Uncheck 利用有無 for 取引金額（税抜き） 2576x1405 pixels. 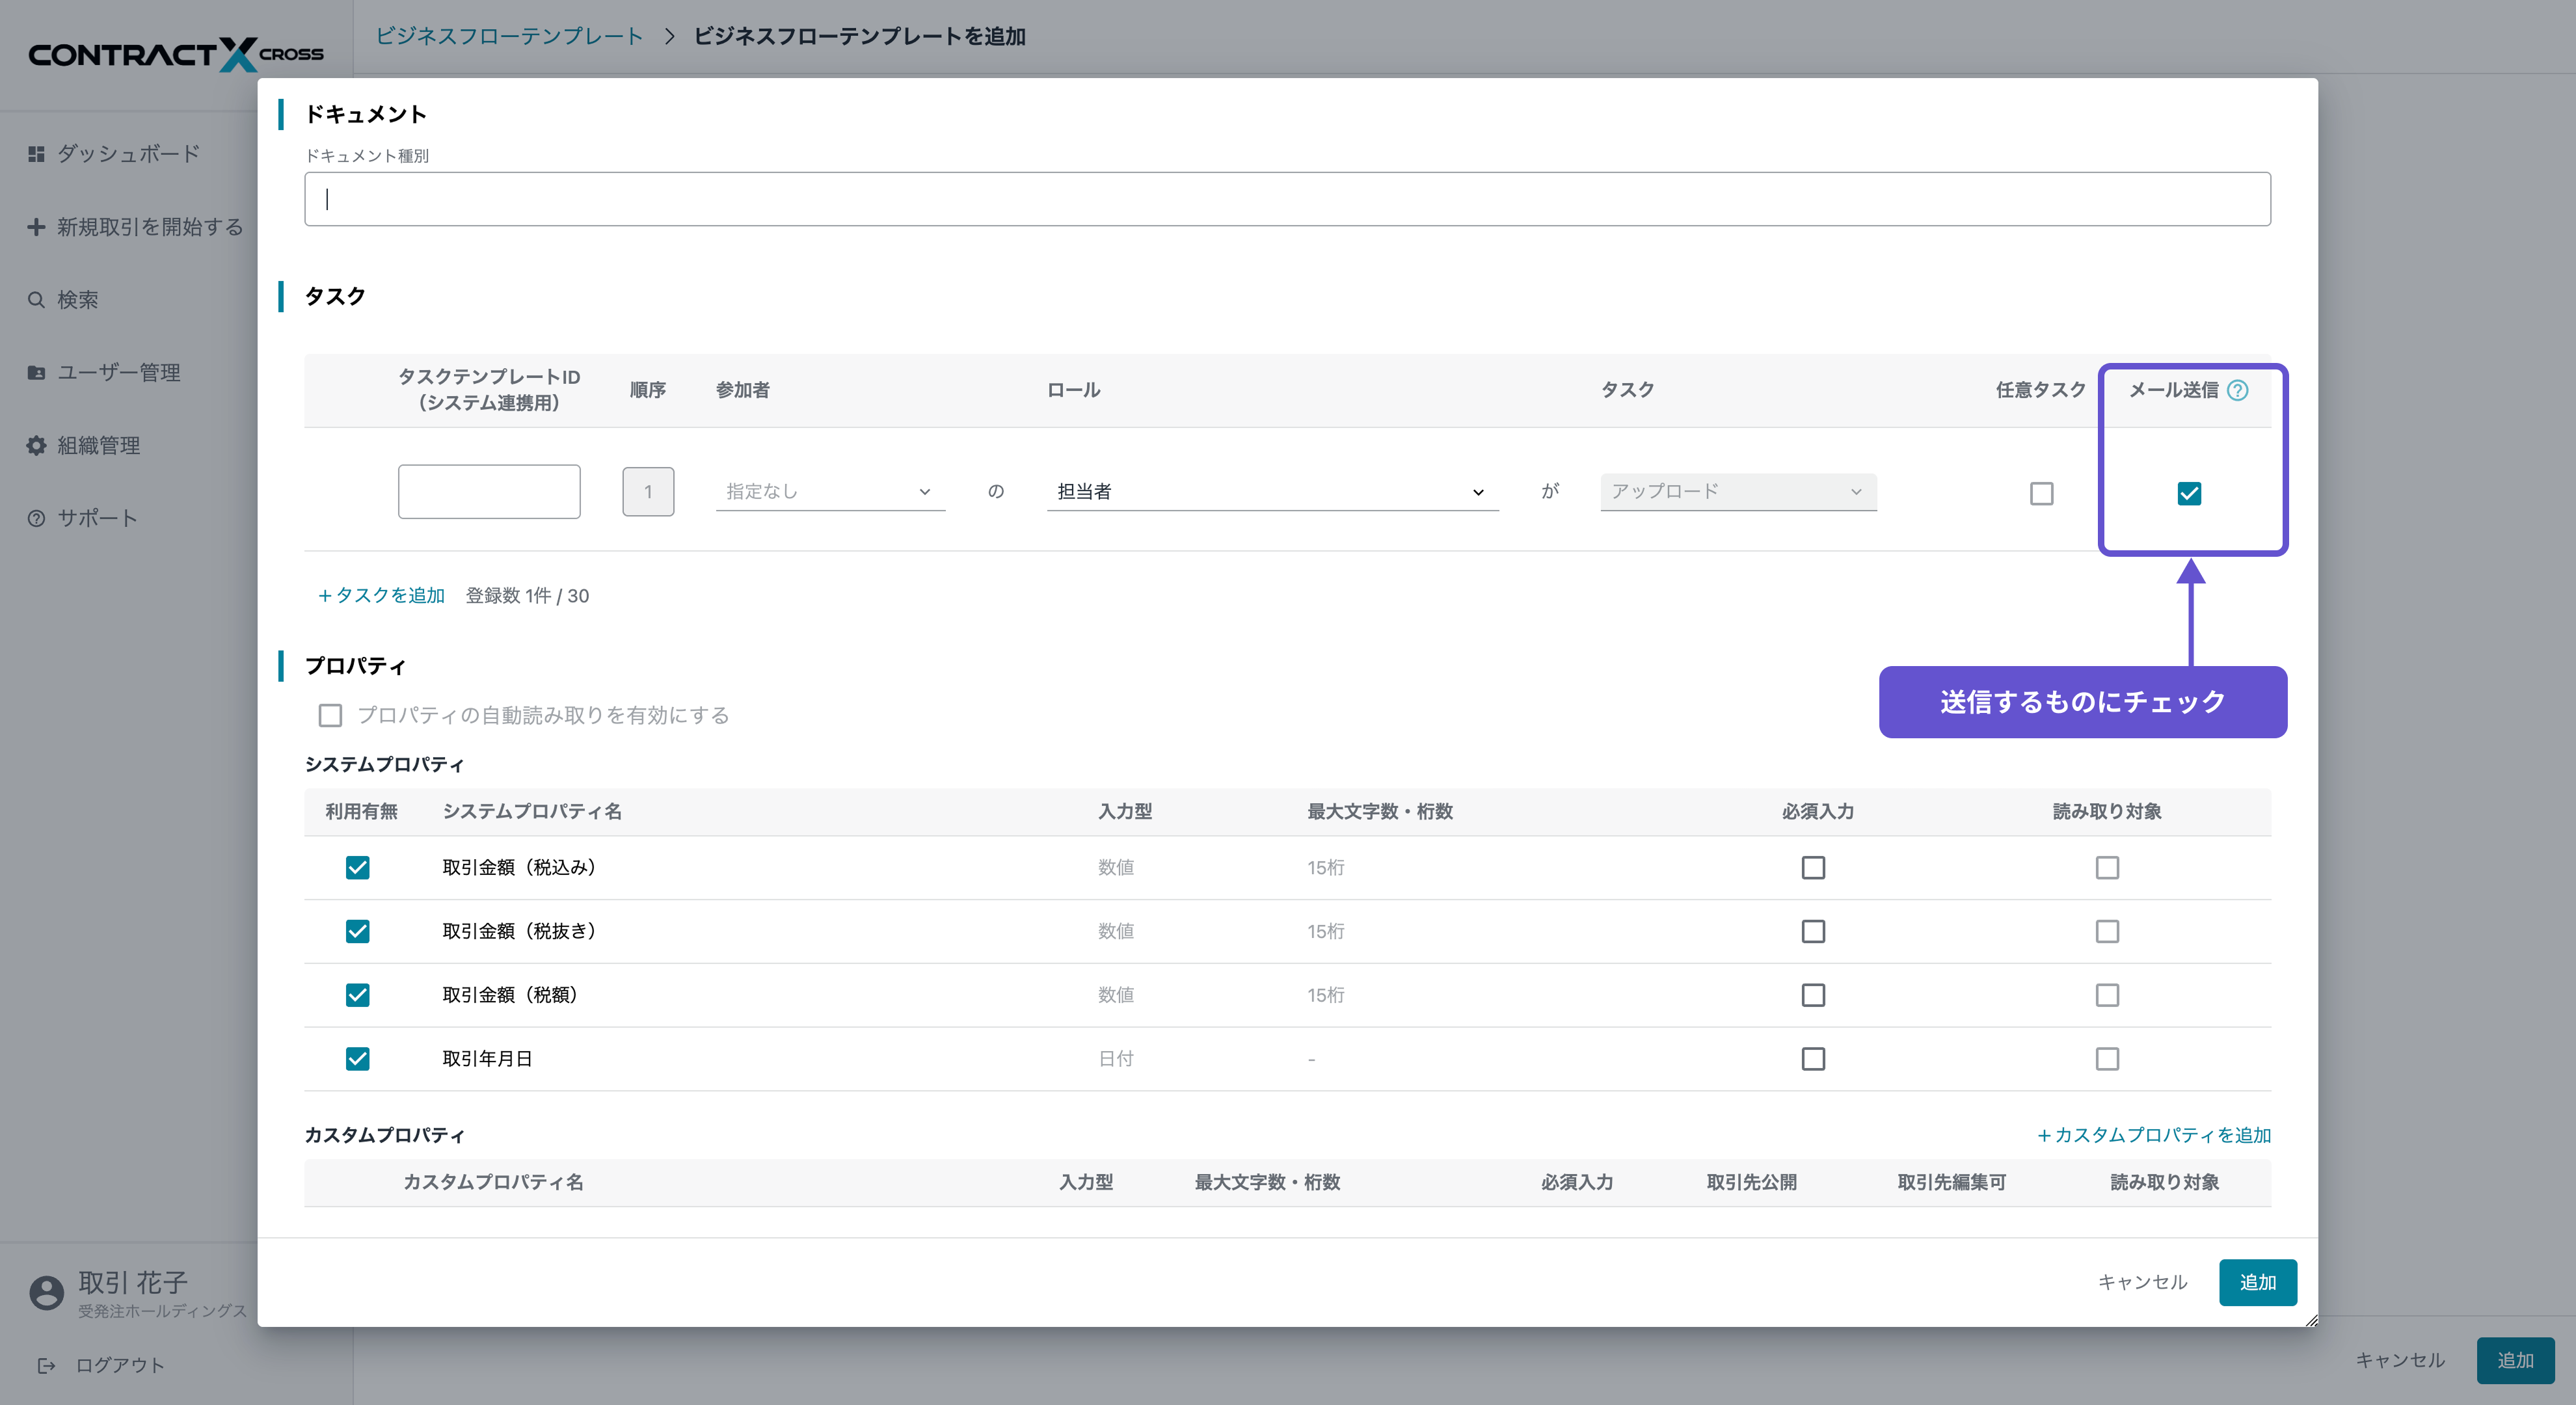click(357, 932)
